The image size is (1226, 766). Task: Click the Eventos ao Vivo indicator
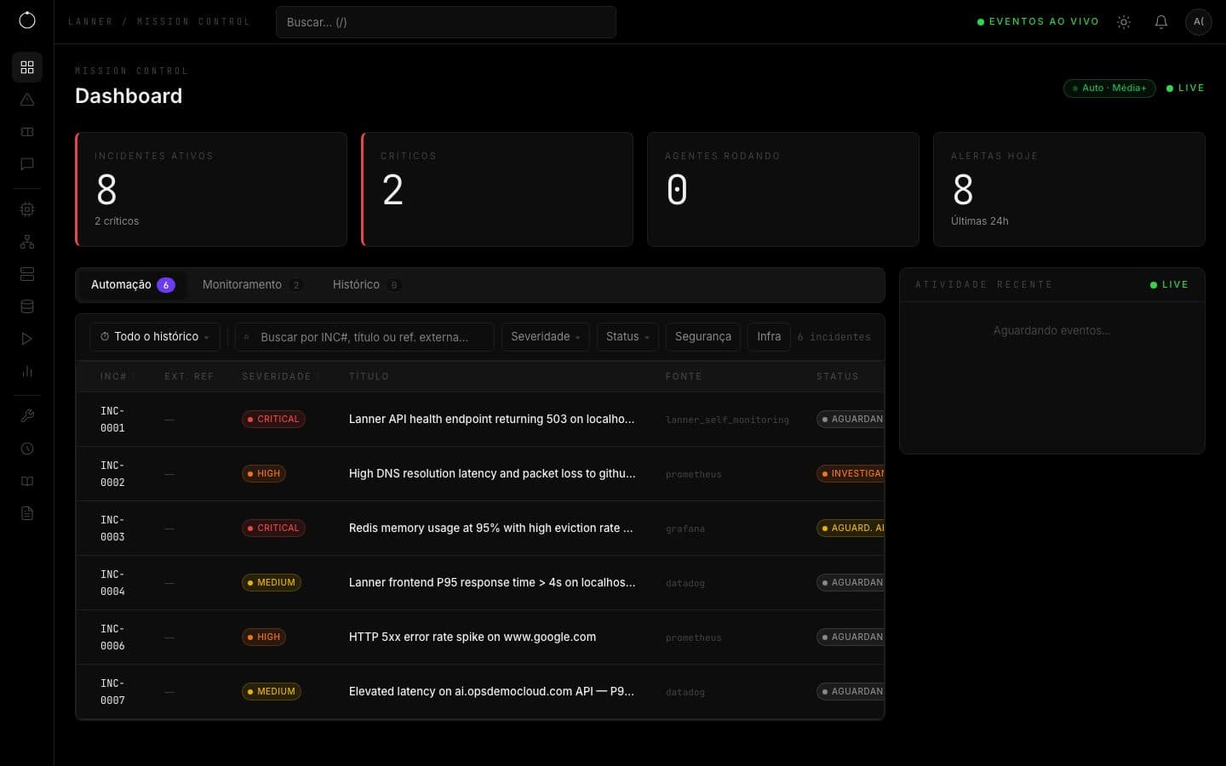(1038, 22)
